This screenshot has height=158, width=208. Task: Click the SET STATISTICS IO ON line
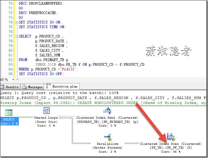(40, 22)
